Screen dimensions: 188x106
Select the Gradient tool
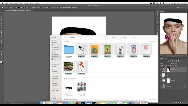point(2,39)
